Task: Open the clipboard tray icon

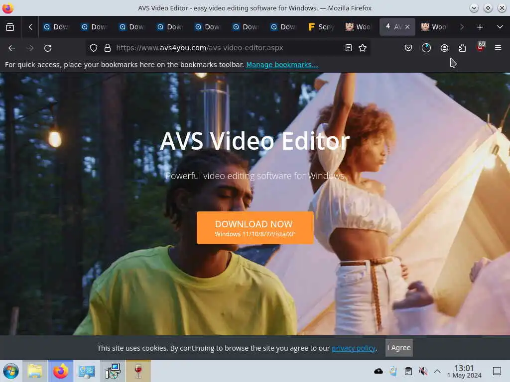Action: coord(408,371)
